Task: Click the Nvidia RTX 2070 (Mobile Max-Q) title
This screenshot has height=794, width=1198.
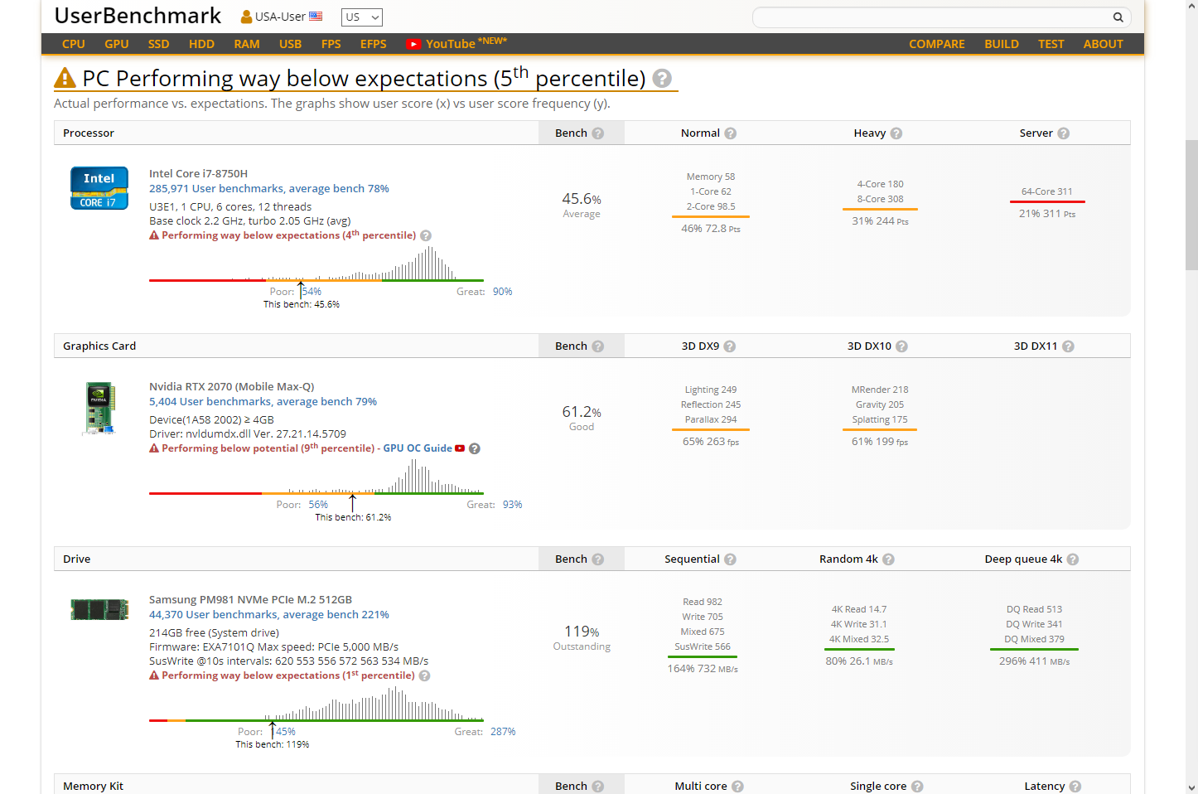Action: click(232, 387)
